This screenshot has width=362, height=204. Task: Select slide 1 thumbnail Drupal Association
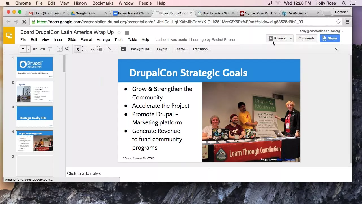[35, 67]
